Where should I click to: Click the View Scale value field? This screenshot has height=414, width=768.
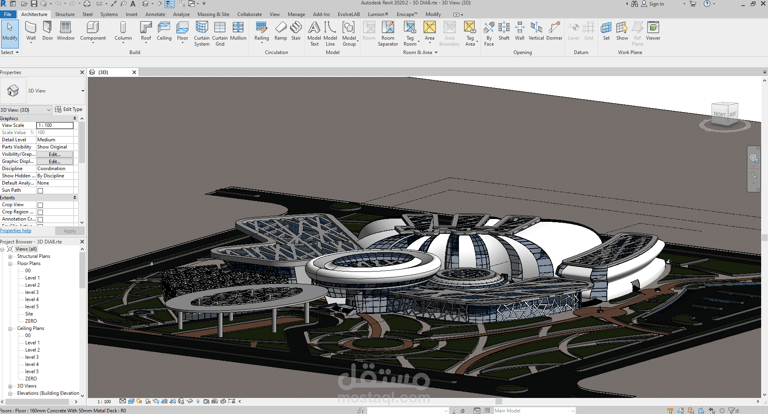click(55, 125)
